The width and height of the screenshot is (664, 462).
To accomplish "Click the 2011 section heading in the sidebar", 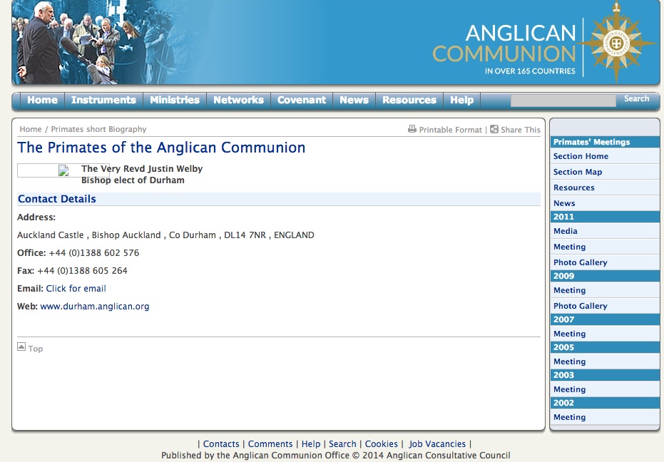I will (605, 217).
